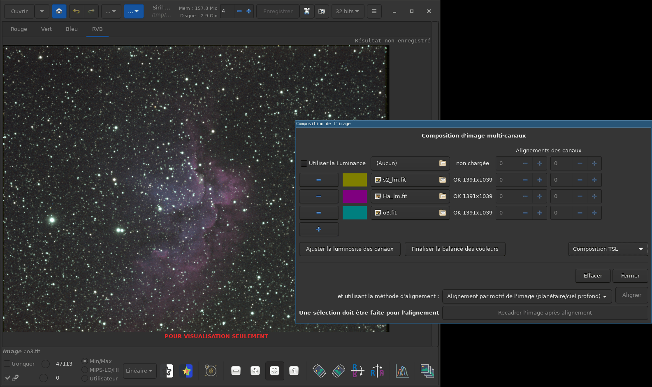This screenshot has width=652, height=387.
Task: Switch to the Bleu tab
Action: point(72,29)
